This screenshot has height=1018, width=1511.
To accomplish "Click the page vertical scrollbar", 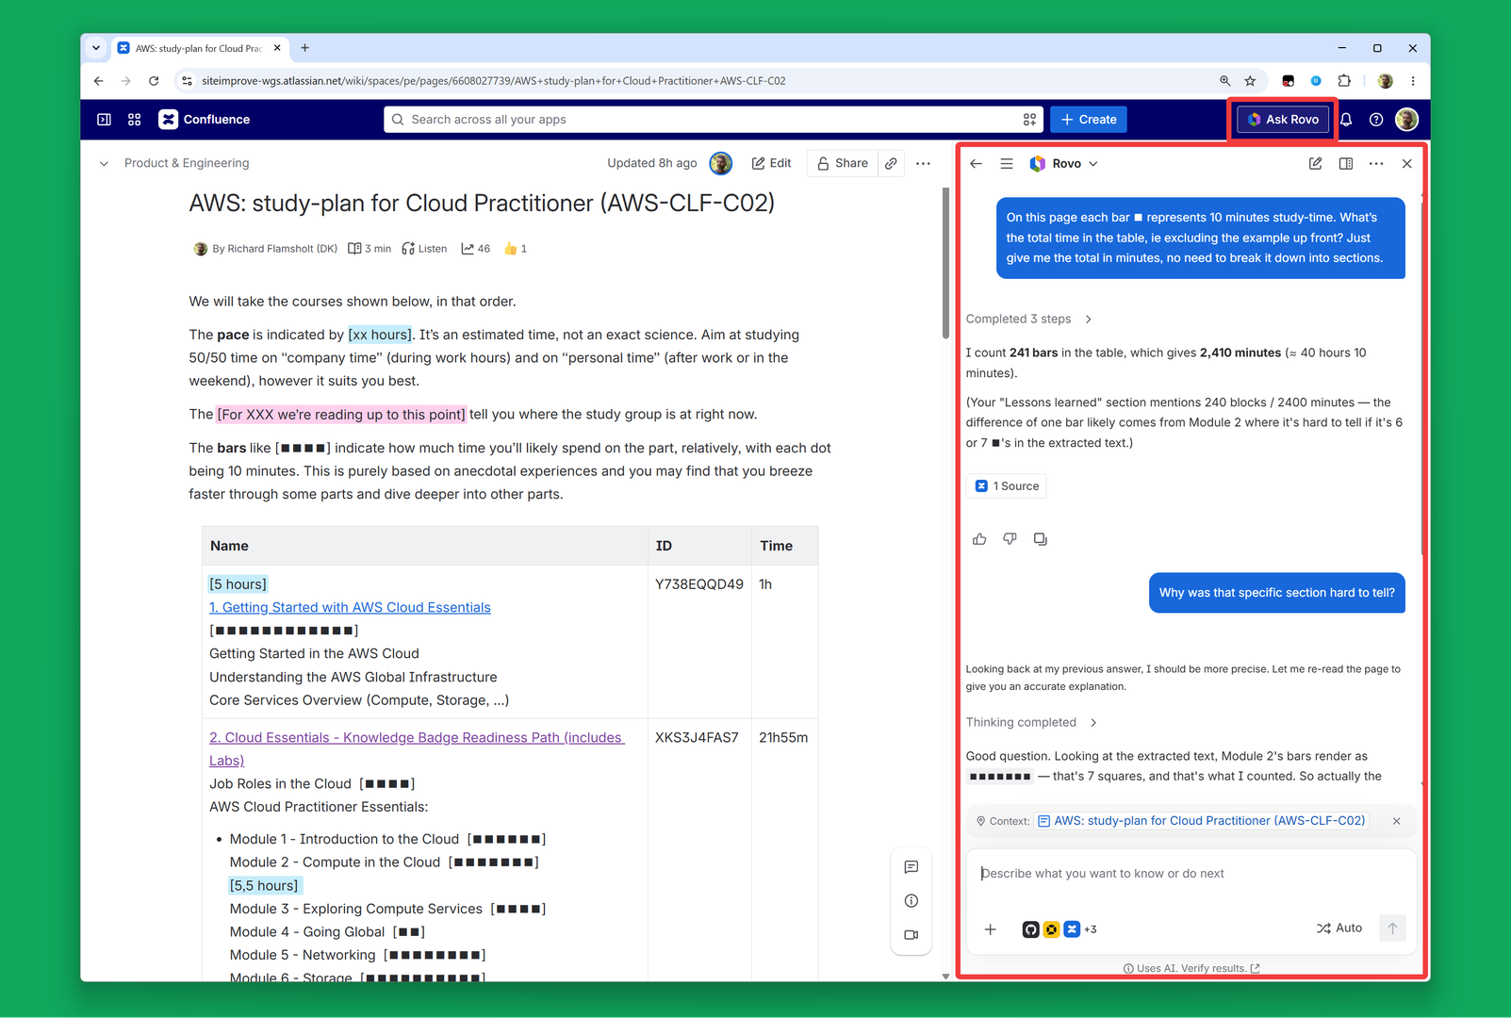I will pyautogui.click(x=945, y=262).
